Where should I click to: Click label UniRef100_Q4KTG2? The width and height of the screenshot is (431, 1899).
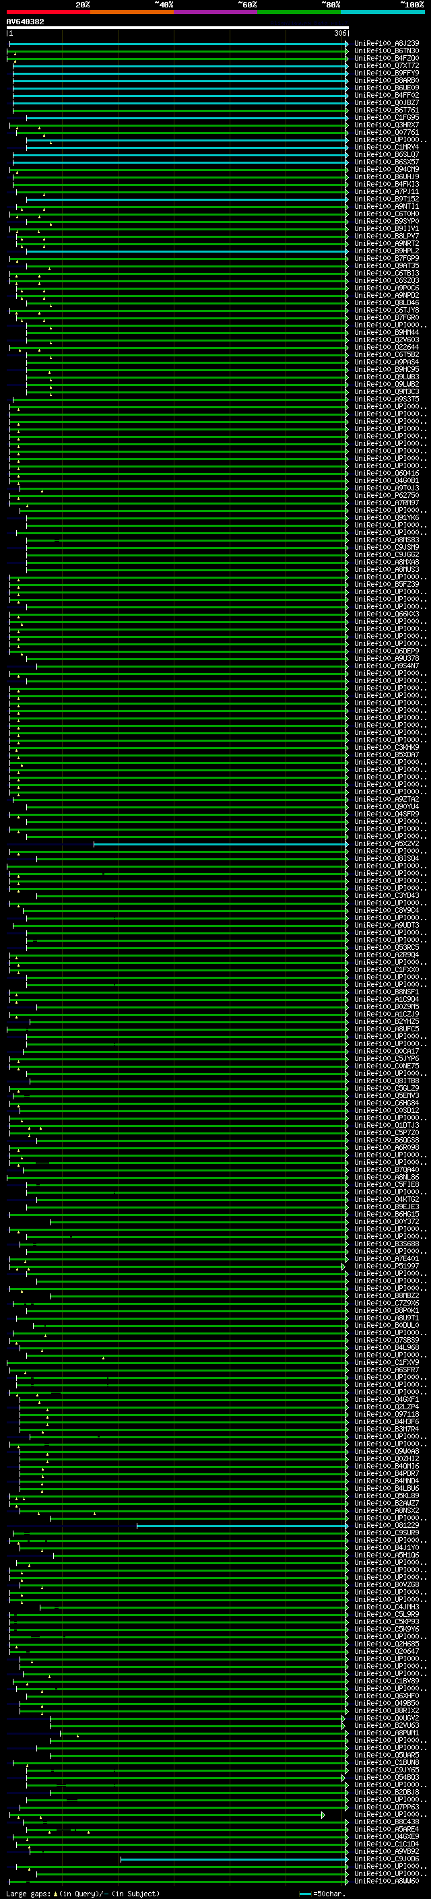(387, 1199)
